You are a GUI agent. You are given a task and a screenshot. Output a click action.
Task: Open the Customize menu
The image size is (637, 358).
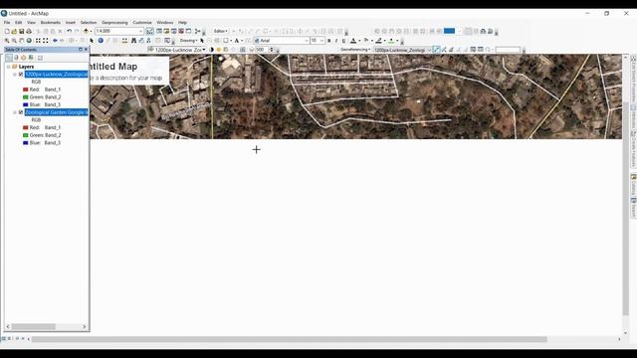(x=142, y=22)
